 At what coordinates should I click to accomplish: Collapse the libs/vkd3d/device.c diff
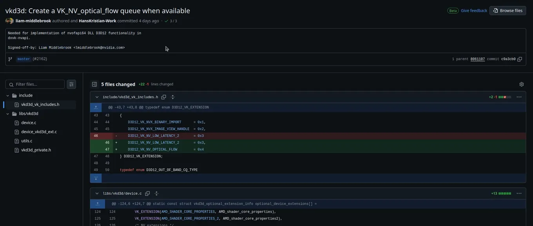point(97,193)
